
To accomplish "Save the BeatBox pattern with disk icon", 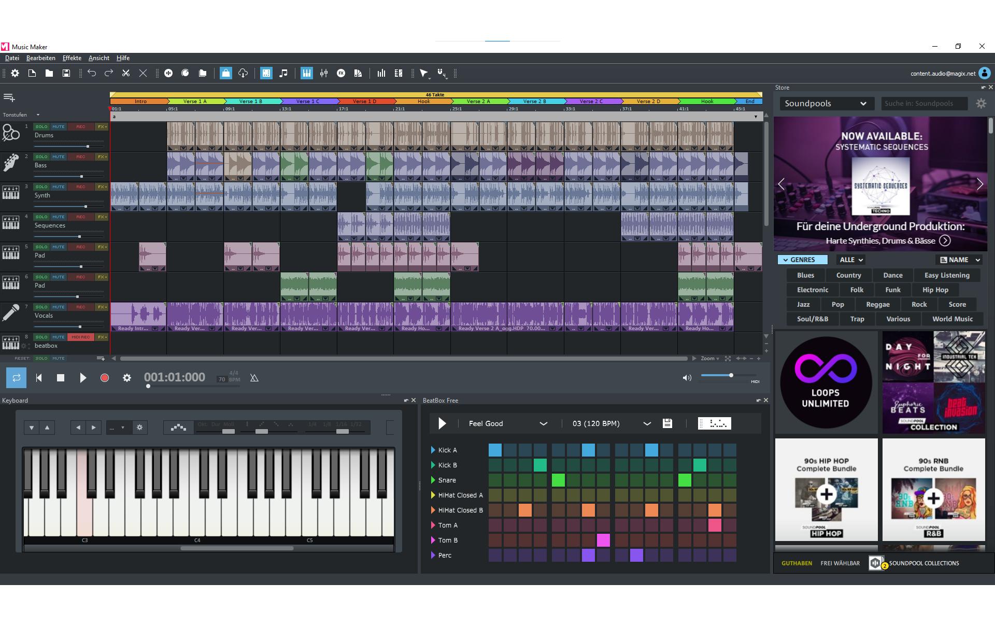I will (x=667, y=423).
